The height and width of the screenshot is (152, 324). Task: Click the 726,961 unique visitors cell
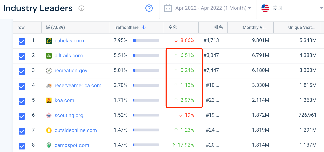tap(308, 115)
